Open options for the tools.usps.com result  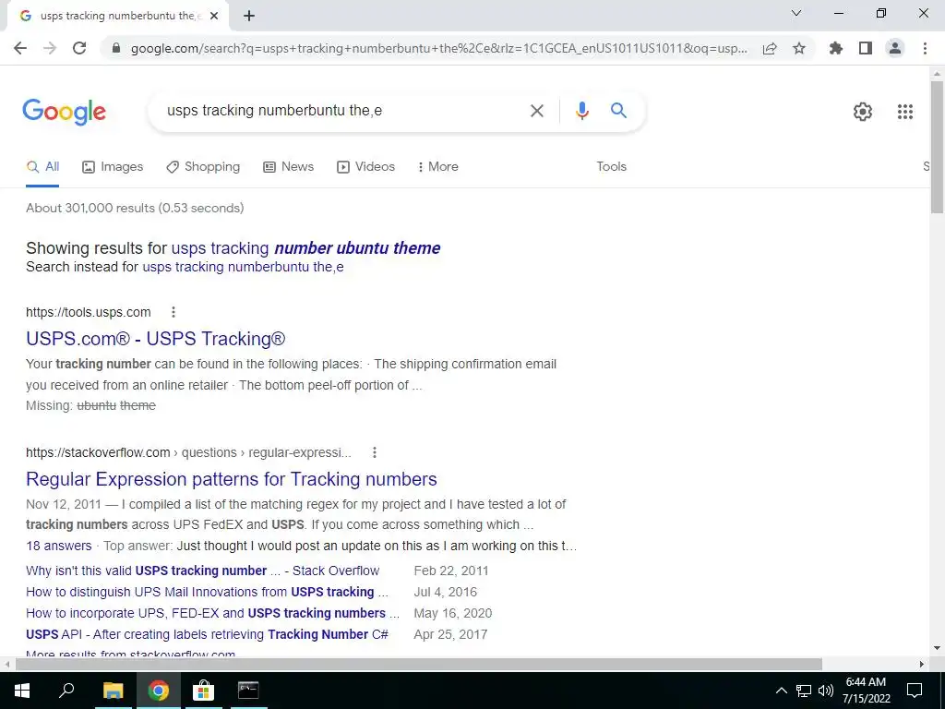[173, 312]
